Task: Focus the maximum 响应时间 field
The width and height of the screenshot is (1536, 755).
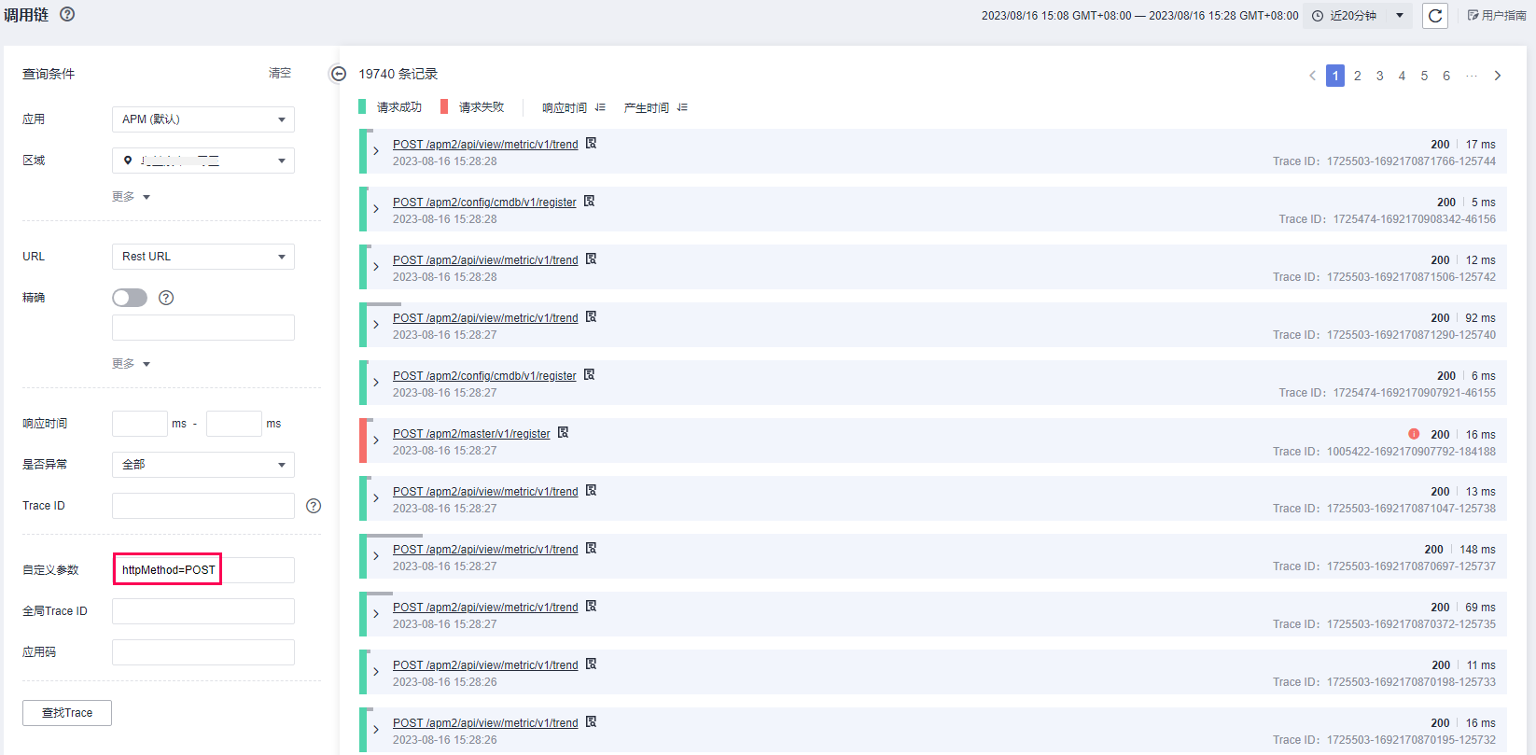Action: [x=234, y=424]
